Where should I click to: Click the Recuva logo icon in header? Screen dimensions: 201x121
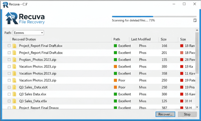[11, 18]
